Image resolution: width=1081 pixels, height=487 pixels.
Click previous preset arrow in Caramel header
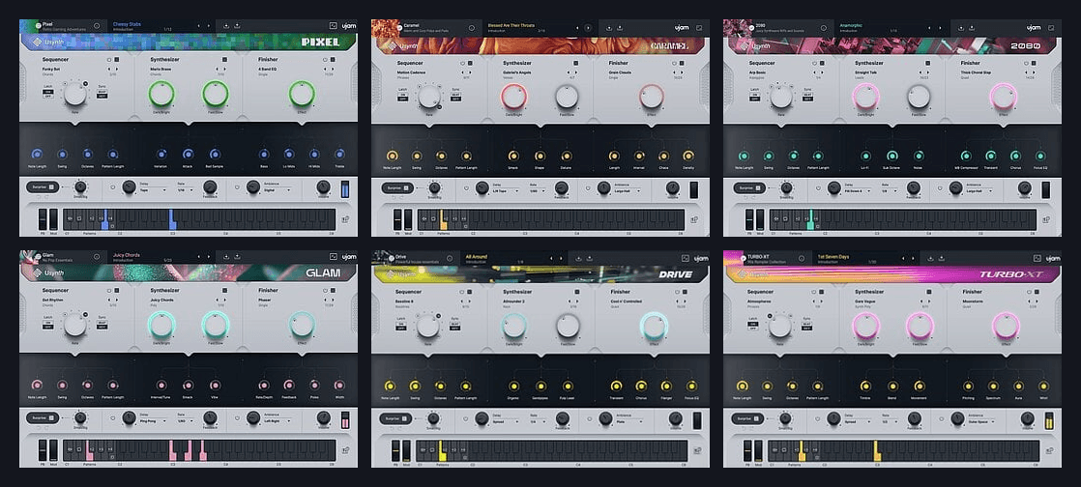point(579,28)
